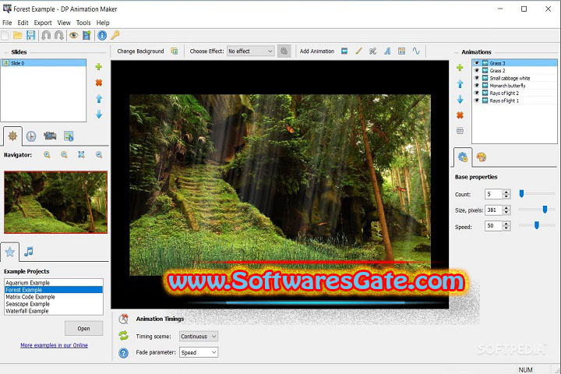Move selected animation up
Screen dimensions: 561x374
pyautogui.click(x=460, y=83)
